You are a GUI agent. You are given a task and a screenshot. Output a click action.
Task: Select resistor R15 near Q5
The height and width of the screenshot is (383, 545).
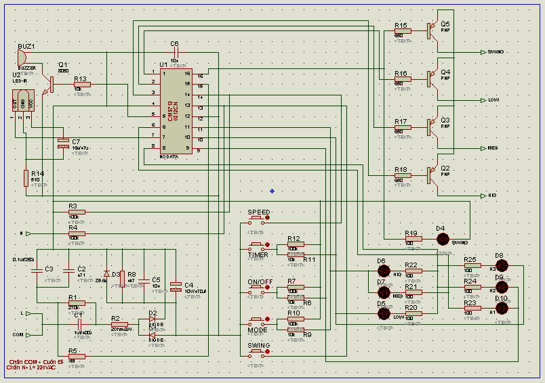click(403, 31)
